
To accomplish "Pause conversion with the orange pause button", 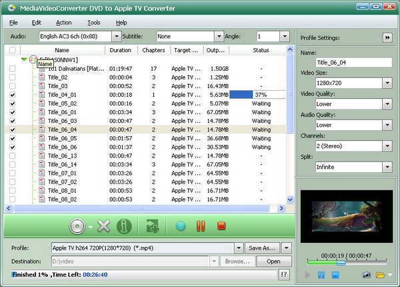I will 201,226.
